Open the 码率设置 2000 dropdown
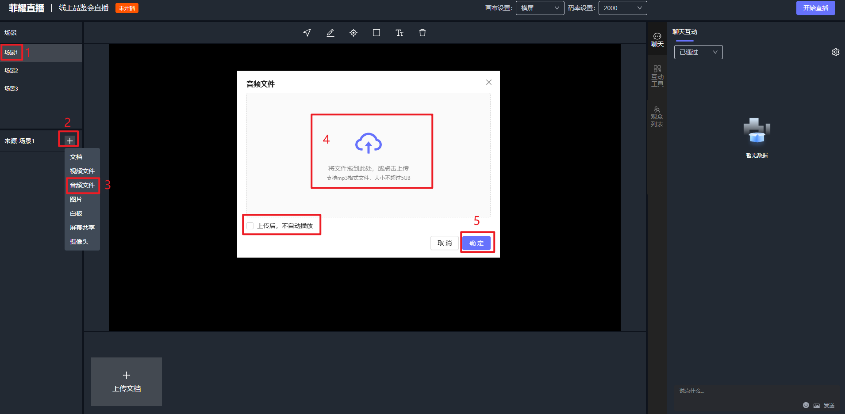This screenshot has height=414, width=845. coord(622,8)
